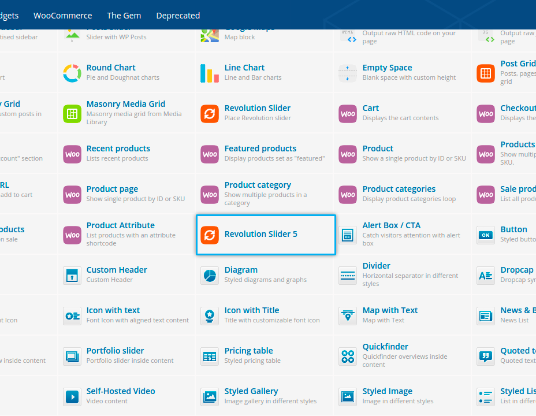Viewport: 536px width, 416px height.
Task: Select the Line Chart bar icon
Action: [210, 73]
